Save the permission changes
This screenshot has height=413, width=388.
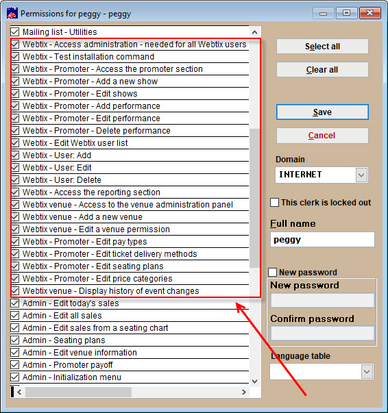pos(322,112)
